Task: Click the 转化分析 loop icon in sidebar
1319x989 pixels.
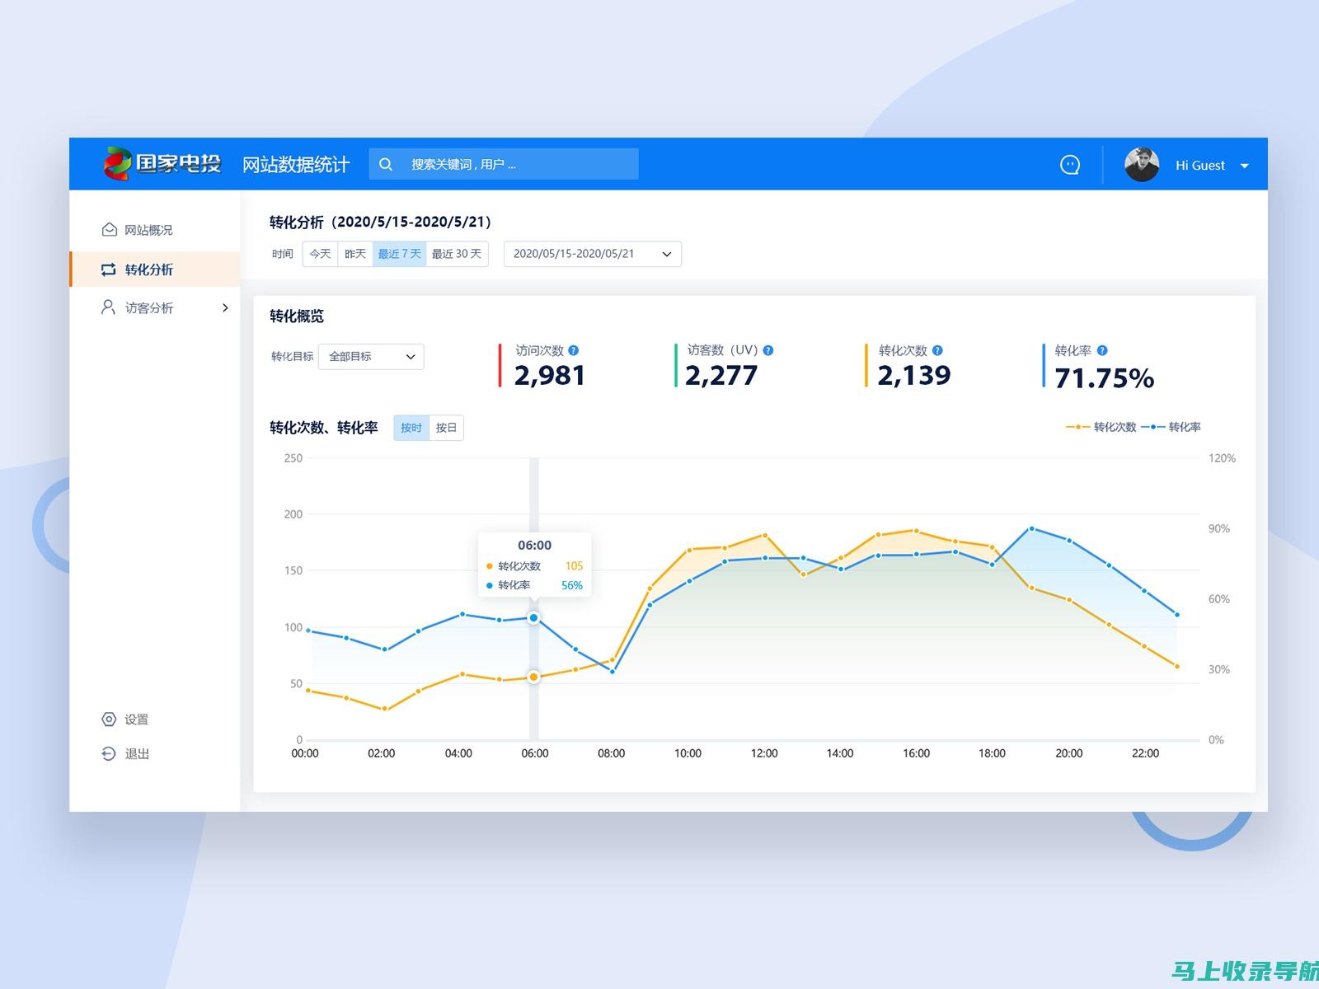Action: [x=109, y=270]
